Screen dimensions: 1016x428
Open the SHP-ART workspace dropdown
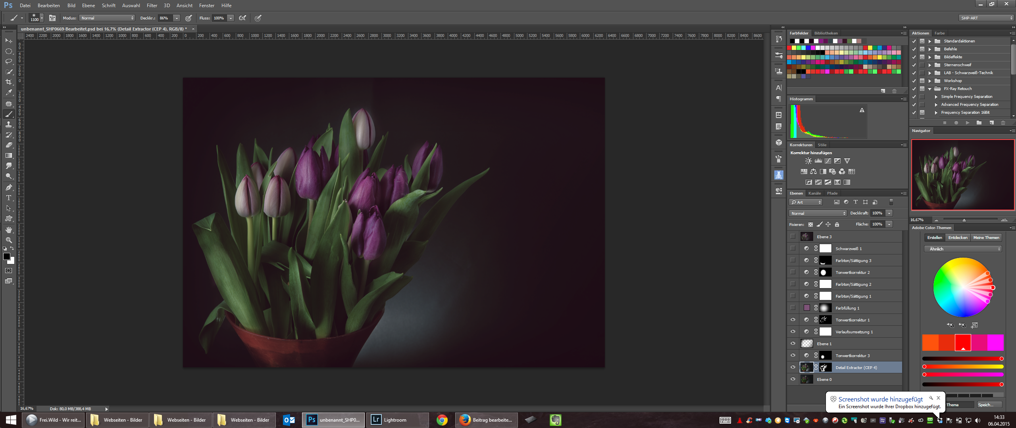(x=986, y=18)
